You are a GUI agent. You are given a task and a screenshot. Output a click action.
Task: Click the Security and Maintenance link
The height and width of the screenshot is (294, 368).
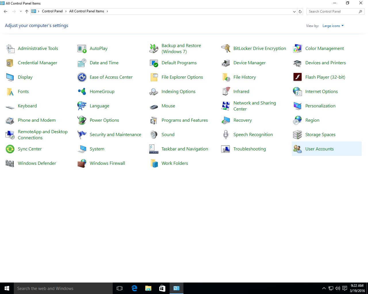pos(115,135)
